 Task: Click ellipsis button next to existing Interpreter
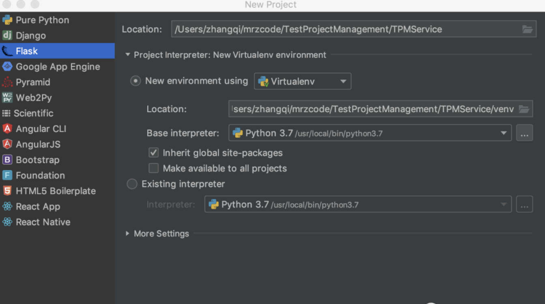524,204
